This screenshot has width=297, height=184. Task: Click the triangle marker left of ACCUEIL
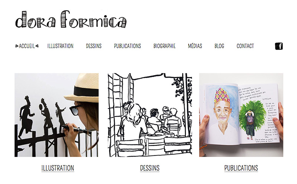[17, 46]
